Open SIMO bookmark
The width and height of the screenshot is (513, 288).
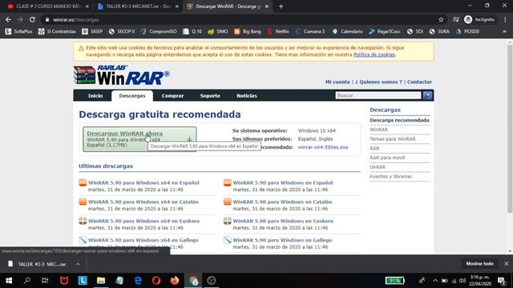[x=218, y=31]
